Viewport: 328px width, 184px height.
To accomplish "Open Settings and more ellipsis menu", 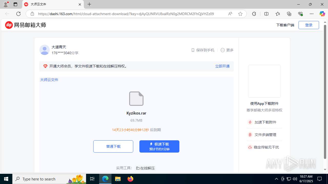I will (312, 14).
